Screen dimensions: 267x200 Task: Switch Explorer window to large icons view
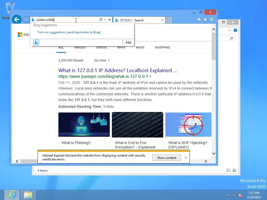pyautogui.click(x=234, y=170)
